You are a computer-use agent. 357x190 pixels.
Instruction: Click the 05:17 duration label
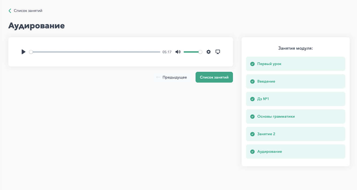(167, 52)
